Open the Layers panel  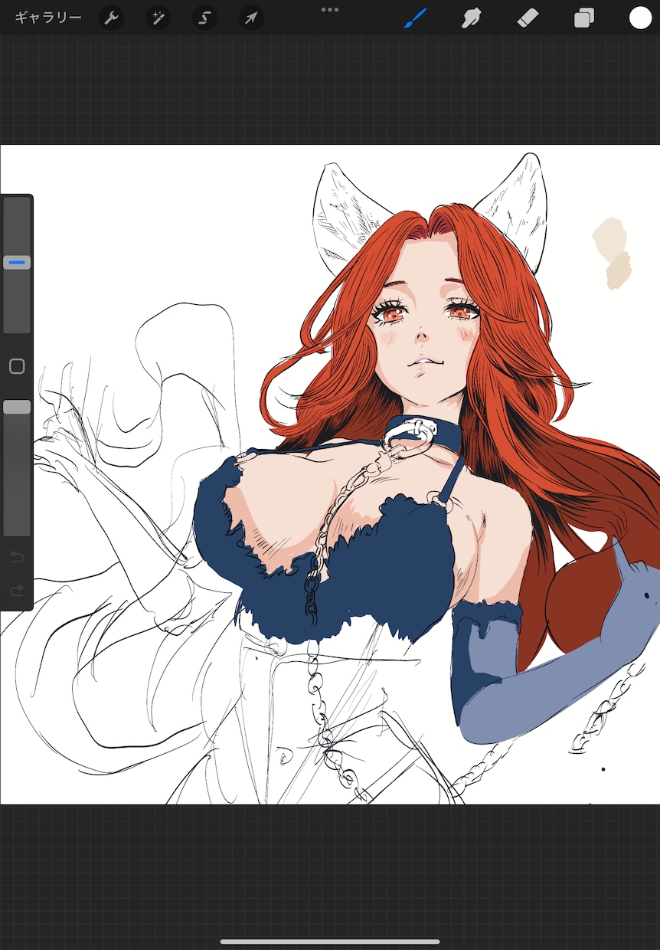click(584, 18)
